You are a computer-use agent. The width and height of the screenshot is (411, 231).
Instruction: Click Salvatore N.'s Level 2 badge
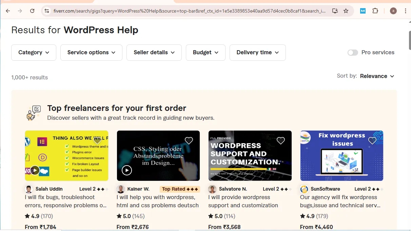277,189
